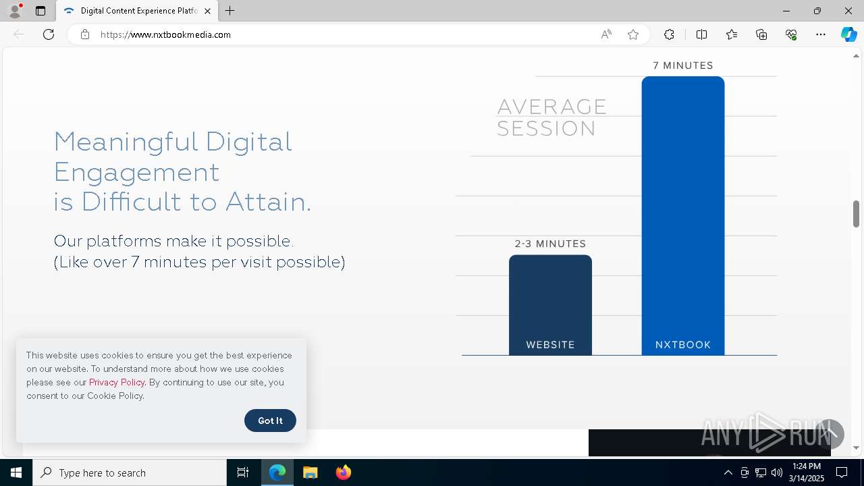Open Collections panel
The height and width of the screenshot is (486, 864).
tap(761, 34)
